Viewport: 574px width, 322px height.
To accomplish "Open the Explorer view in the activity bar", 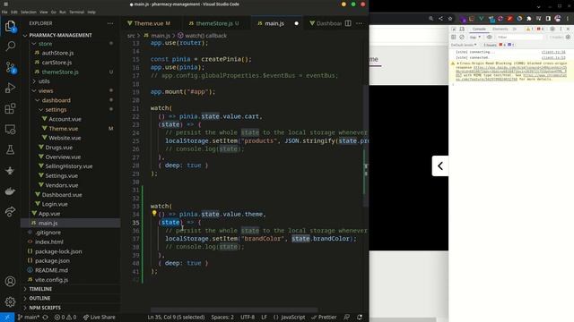I will (10, 26).
